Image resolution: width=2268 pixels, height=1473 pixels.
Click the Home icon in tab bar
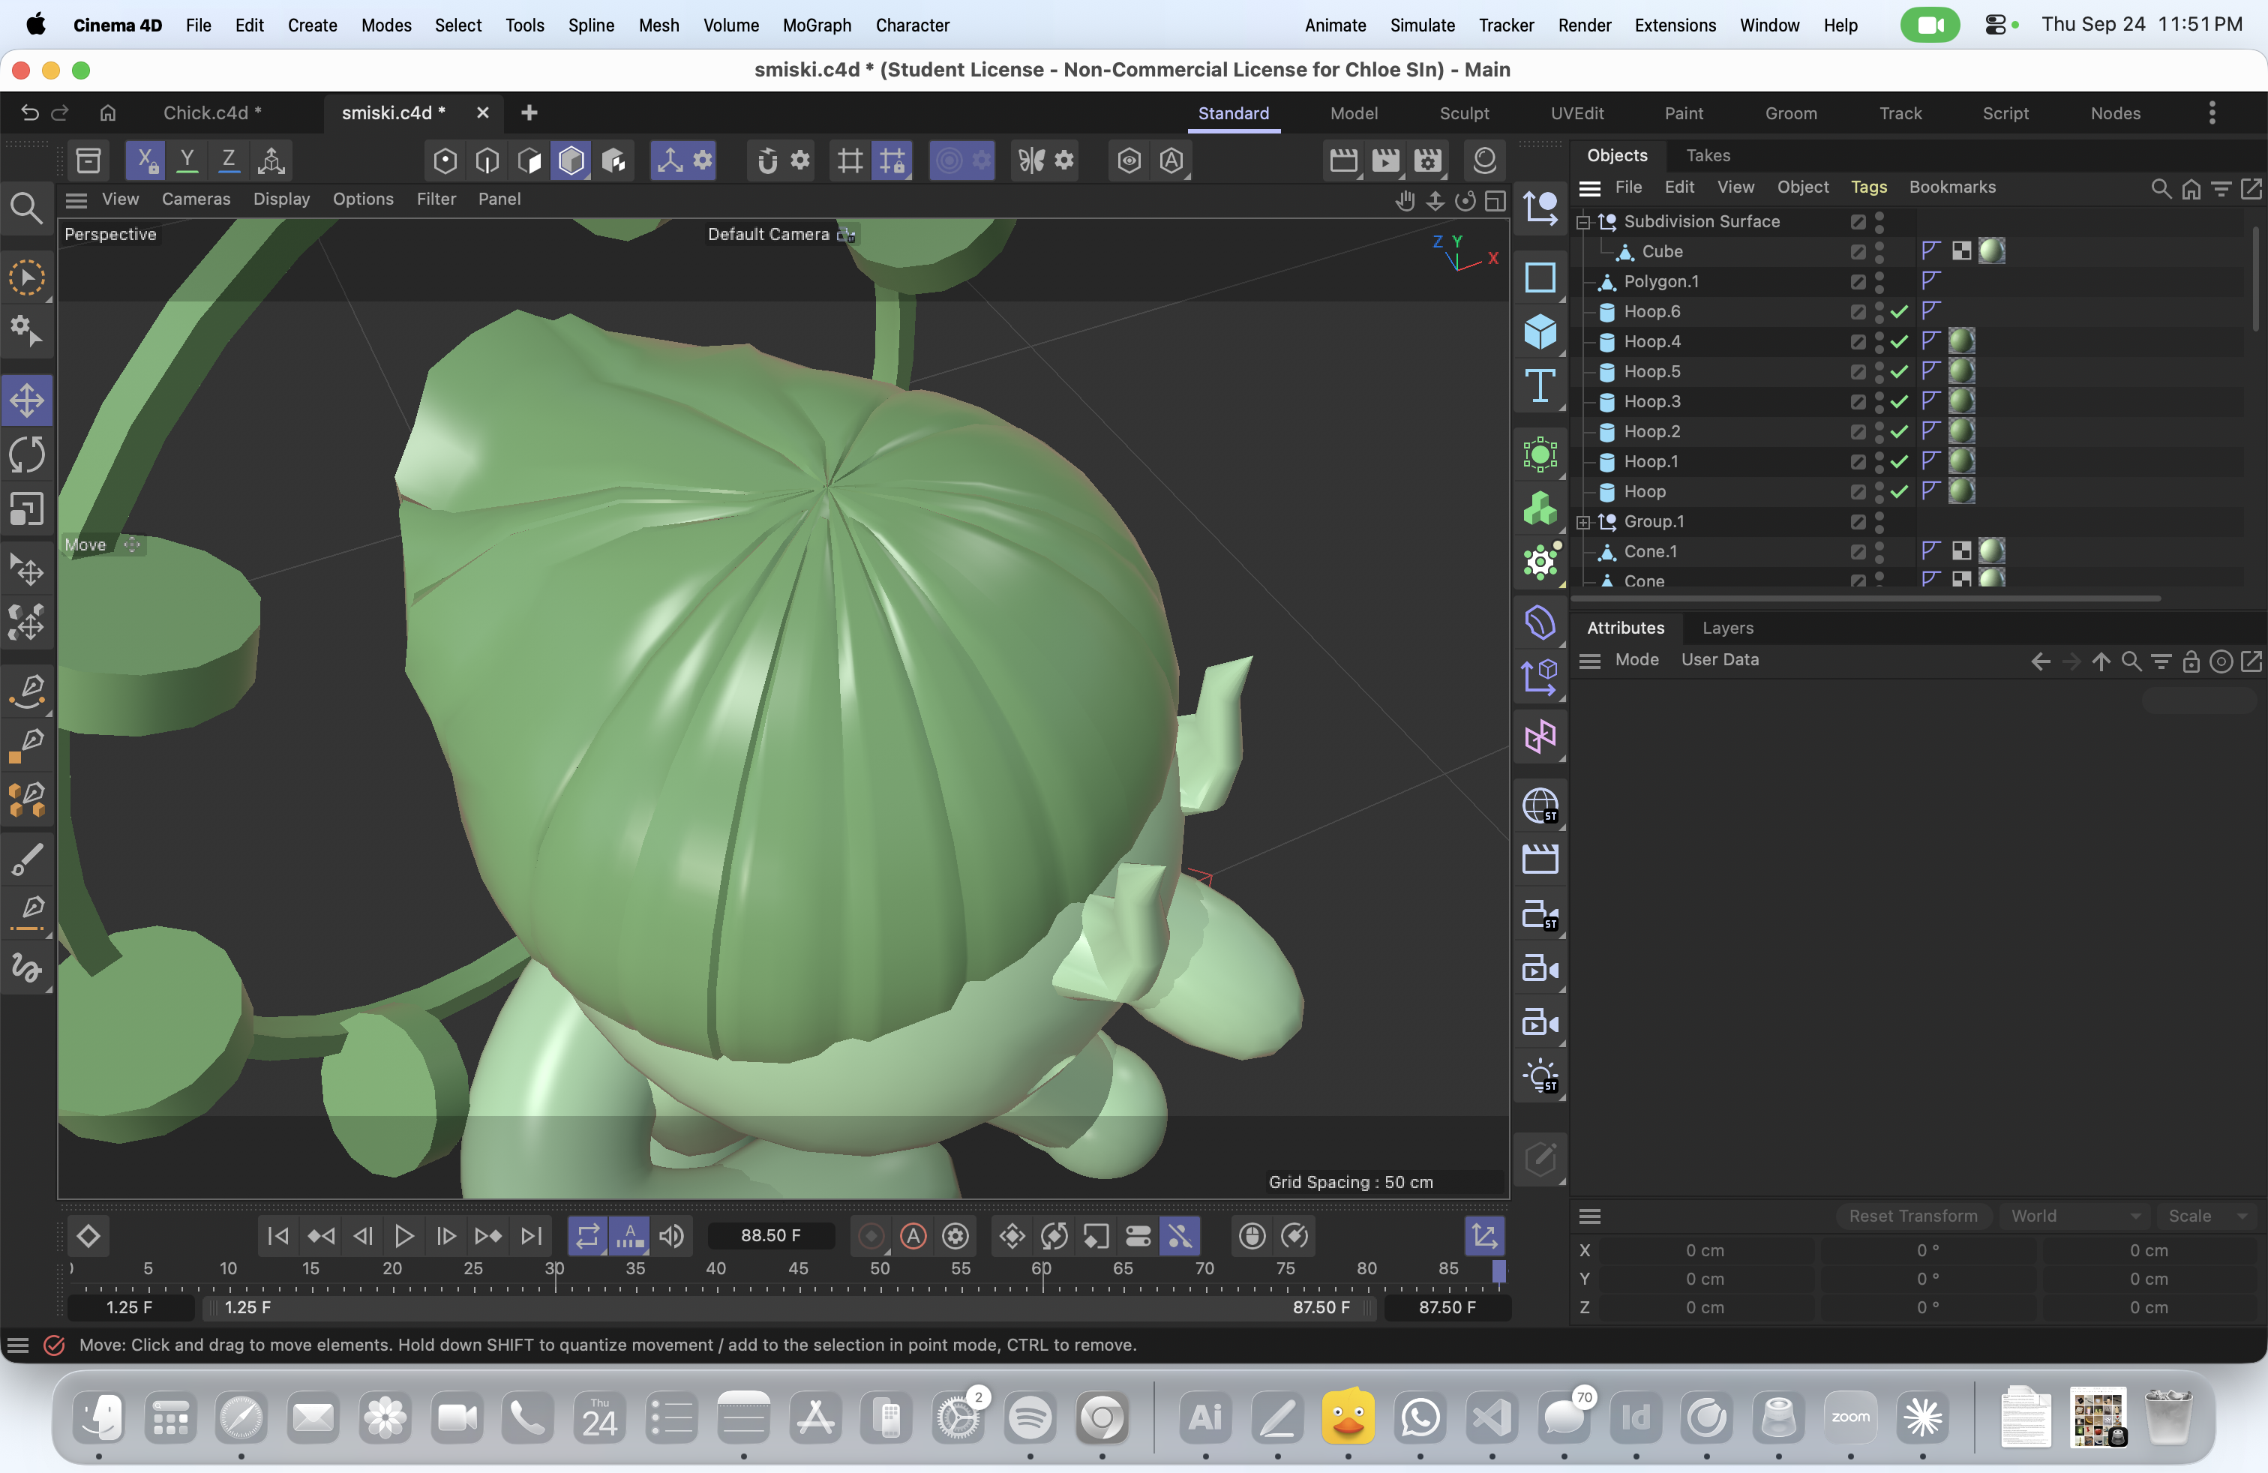coord(108,112)
